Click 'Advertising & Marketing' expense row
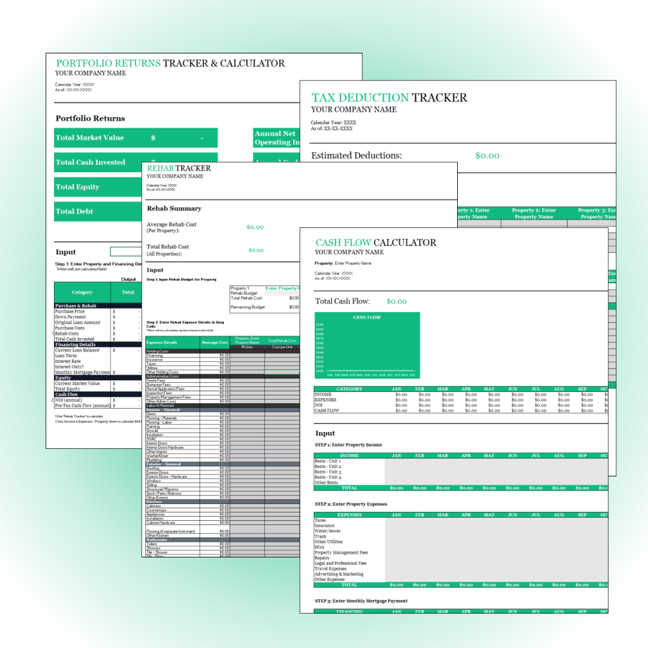648x648 pixels. (x=461, y=574)
